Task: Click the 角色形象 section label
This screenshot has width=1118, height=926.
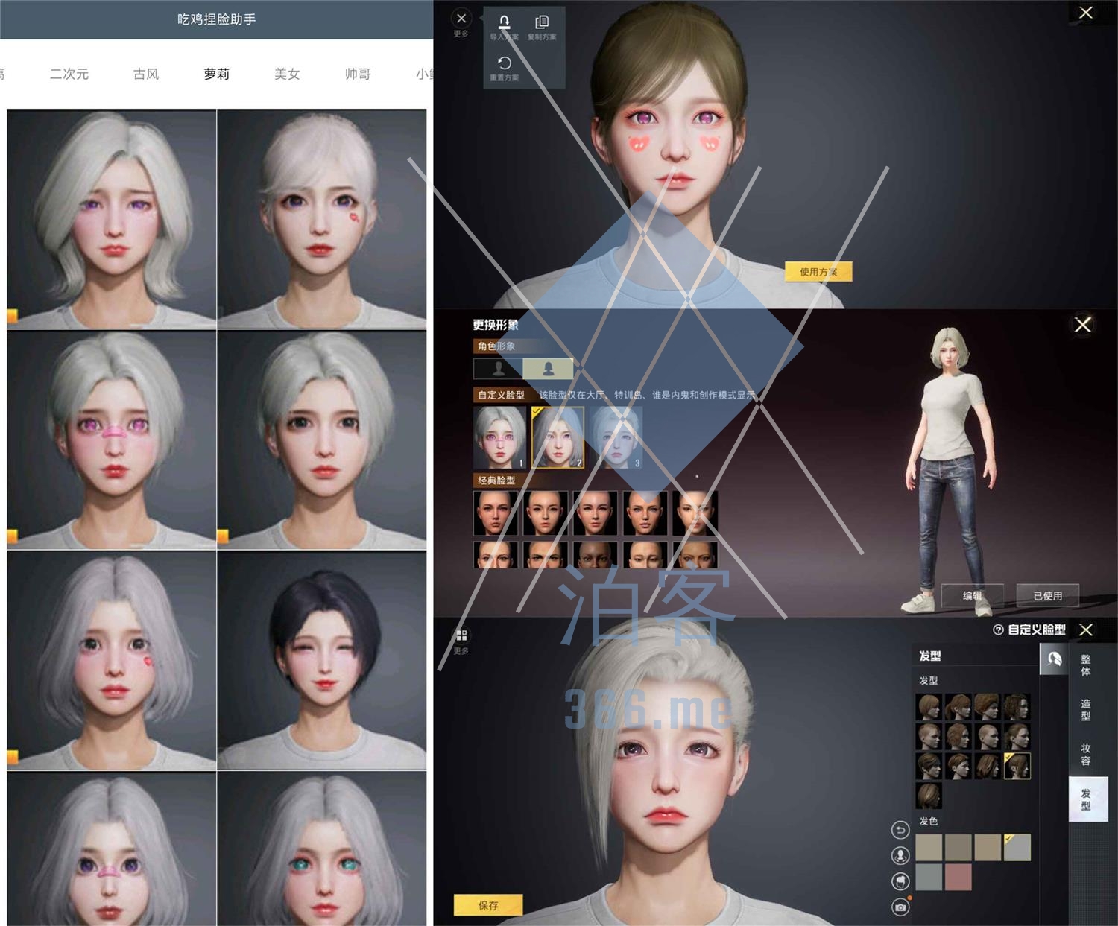Action: pos(496,346)
